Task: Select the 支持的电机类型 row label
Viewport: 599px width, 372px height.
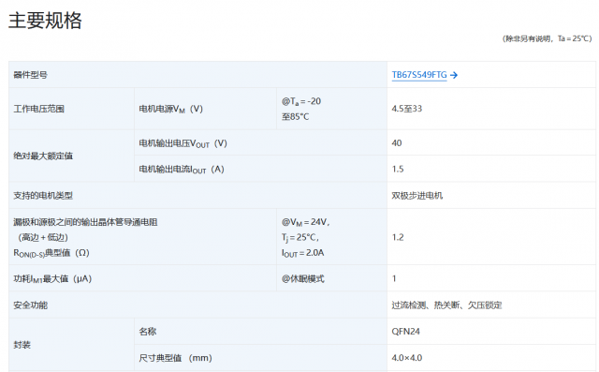Action: [197, 195]
